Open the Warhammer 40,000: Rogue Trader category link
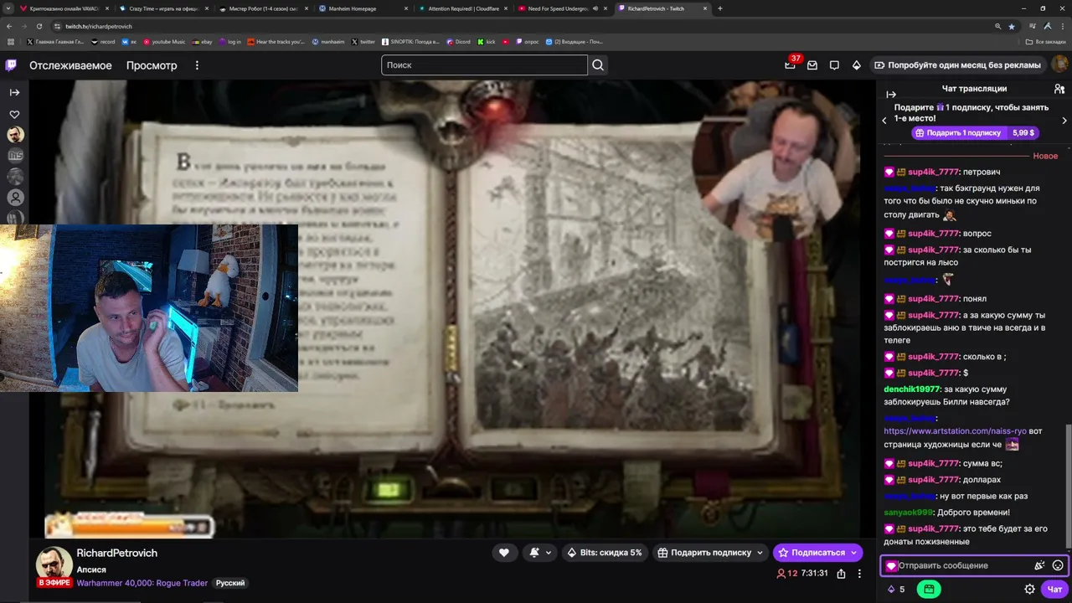Screen dimensions: 1072x603 point(142,583)
